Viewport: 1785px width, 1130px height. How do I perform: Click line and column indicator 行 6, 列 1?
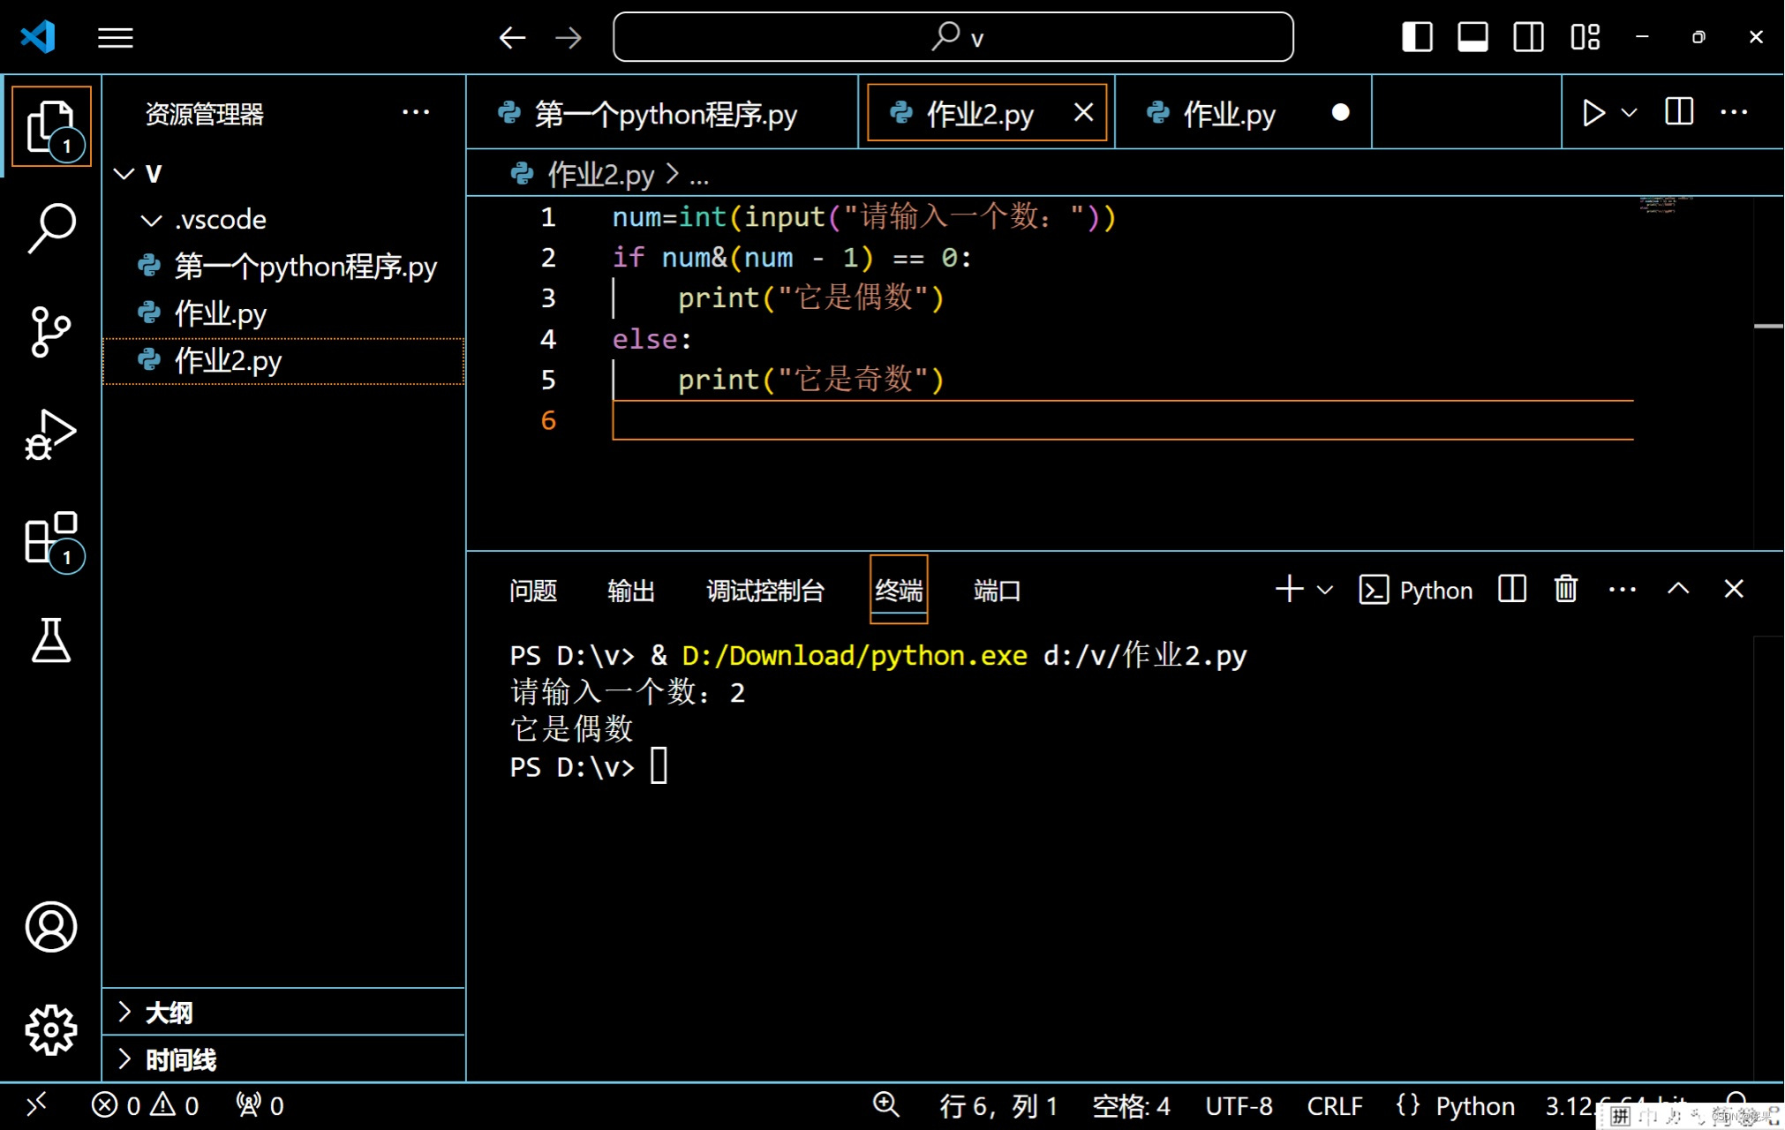[x=998, y=1105]
